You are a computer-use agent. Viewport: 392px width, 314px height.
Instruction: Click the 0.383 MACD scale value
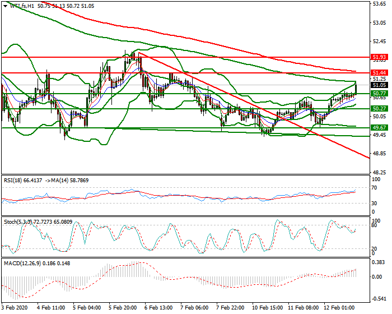point(377,262)
